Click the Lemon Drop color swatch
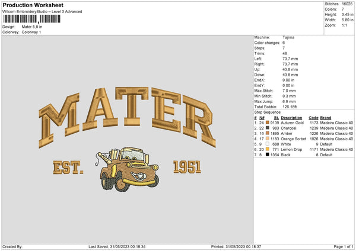 pyautogui.click(x=268, y=149)
